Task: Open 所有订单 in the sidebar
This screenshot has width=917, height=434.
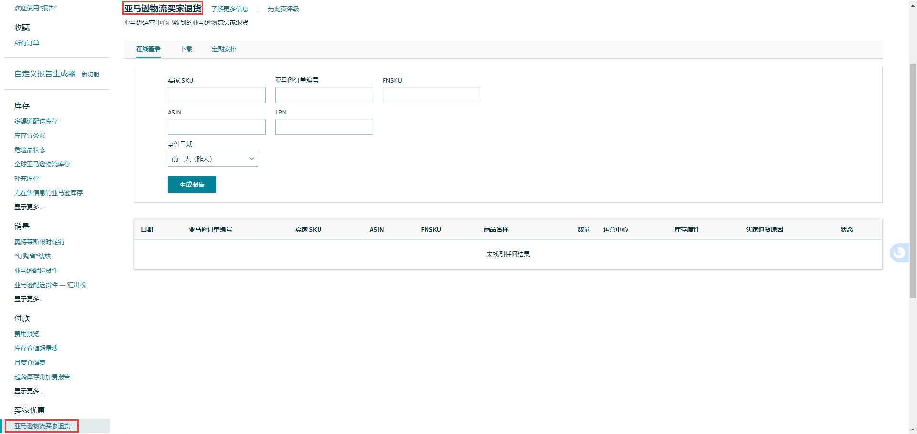Action: coord(27,43)
